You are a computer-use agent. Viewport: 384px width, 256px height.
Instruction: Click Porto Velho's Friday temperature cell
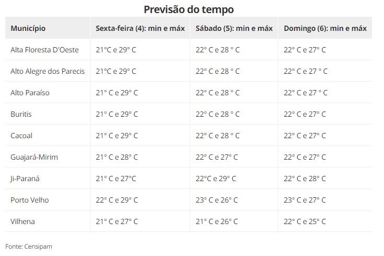coord(117,200)
